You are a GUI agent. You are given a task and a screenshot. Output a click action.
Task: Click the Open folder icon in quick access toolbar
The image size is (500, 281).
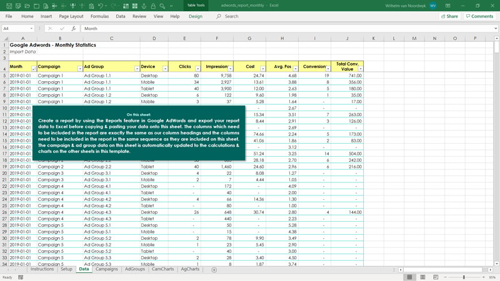(27, 6)
